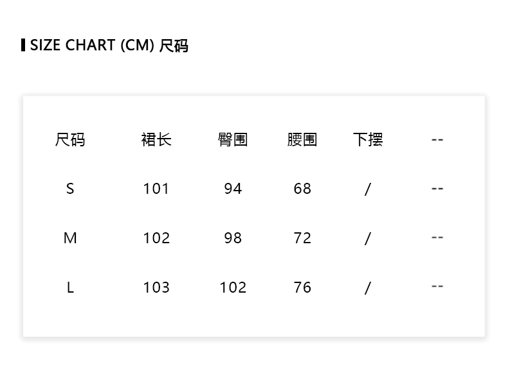Click the black bar before SIZE CHART

click(23, 45)
